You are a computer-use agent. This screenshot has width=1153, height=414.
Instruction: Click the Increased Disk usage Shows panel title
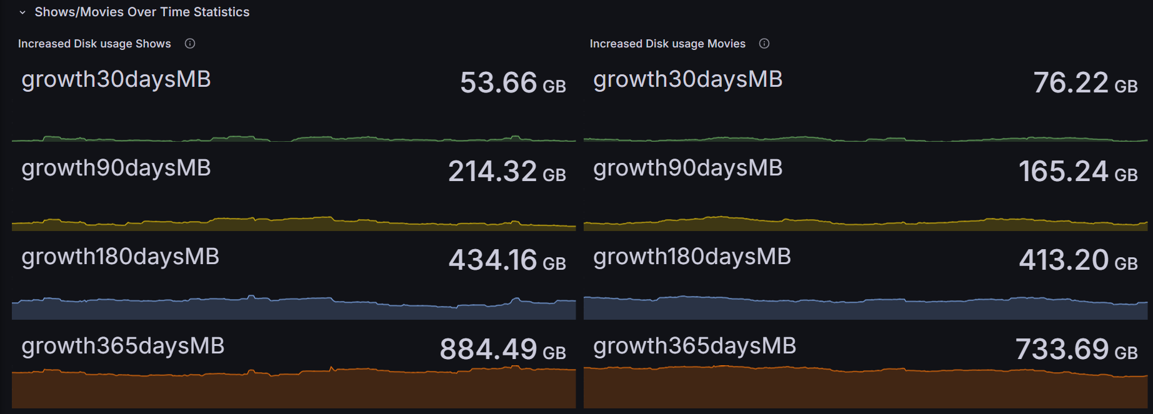[94, 44]
